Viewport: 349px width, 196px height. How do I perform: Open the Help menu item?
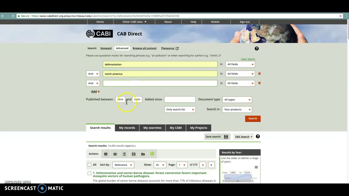193,22
